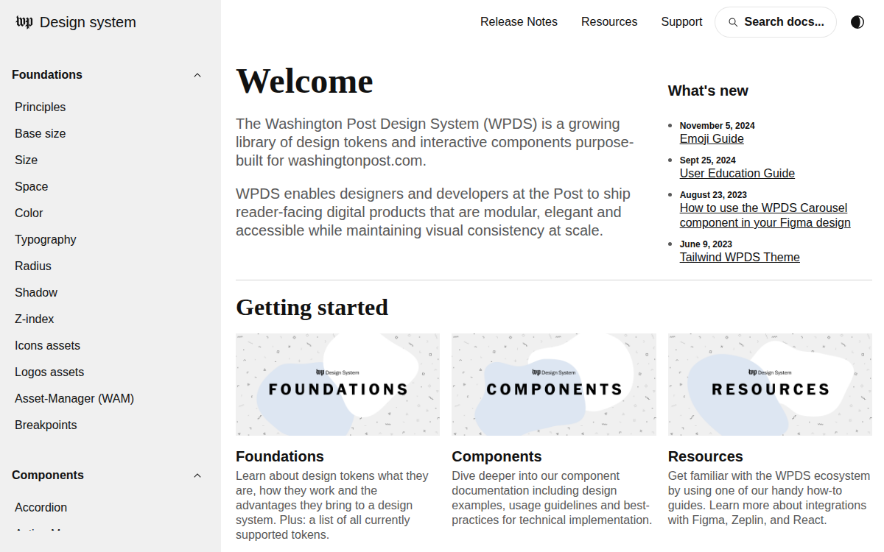Open Principles in the sidebar

(40, 107)
